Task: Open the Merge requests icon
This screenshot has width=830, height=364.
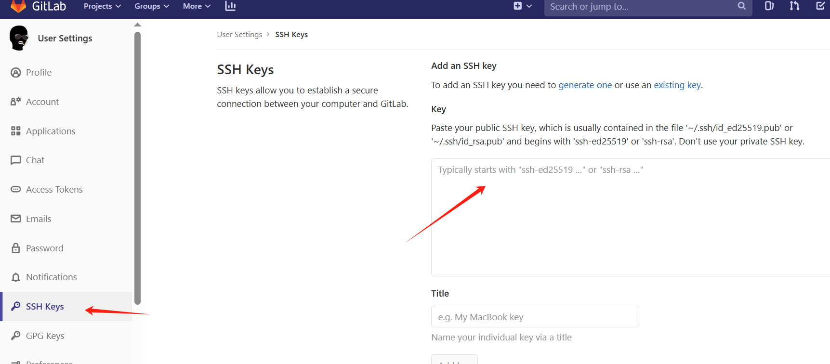Action: pyautogui.click(x=794, y=6)
